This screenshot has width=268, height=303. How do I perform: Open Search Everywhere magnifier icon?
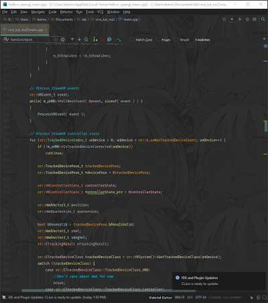[x=263, y=19]
